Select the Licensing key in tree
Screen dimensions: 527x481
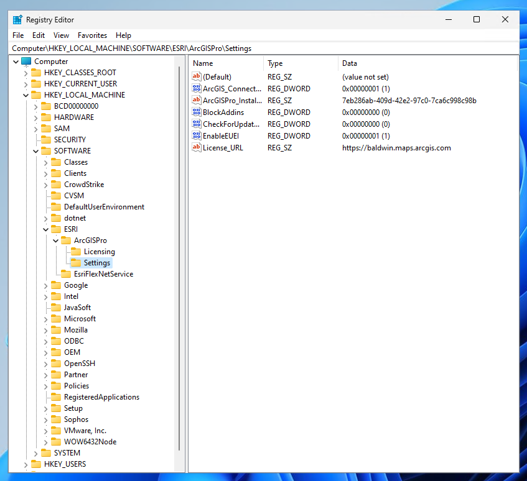pos(99,252)
